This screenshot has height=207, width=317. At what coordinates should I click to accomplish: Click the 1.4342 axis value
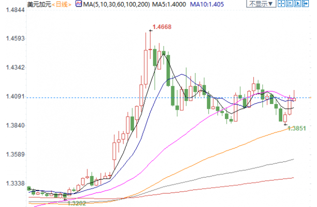pos(16,67)
